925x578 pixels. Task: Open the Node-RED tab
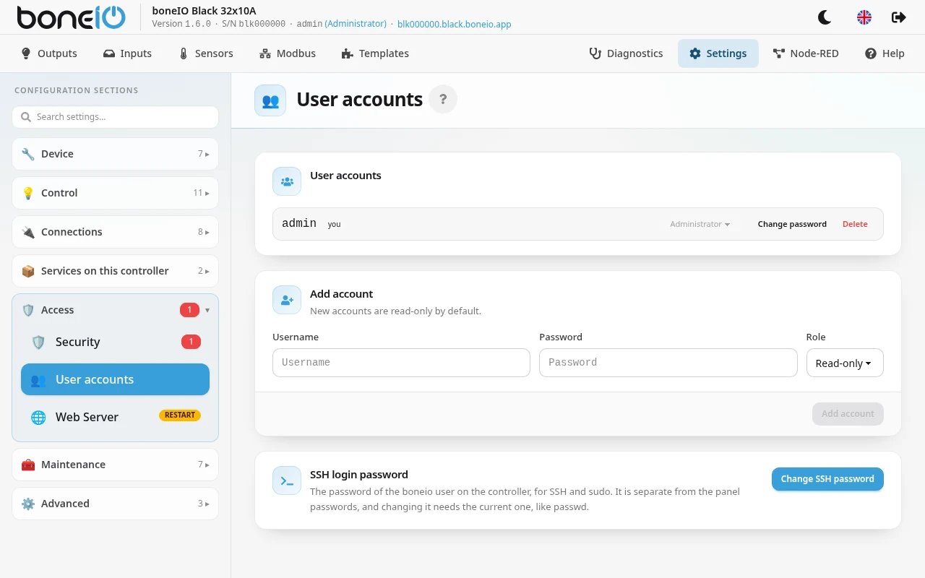pos(806,53)
